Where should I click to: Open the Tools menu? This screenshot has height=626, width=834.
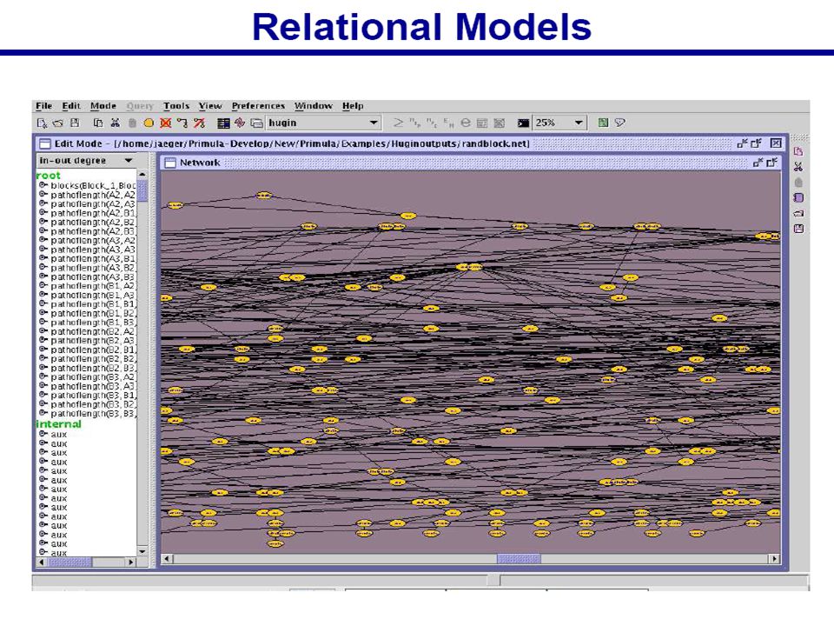[x=176, y=106]
